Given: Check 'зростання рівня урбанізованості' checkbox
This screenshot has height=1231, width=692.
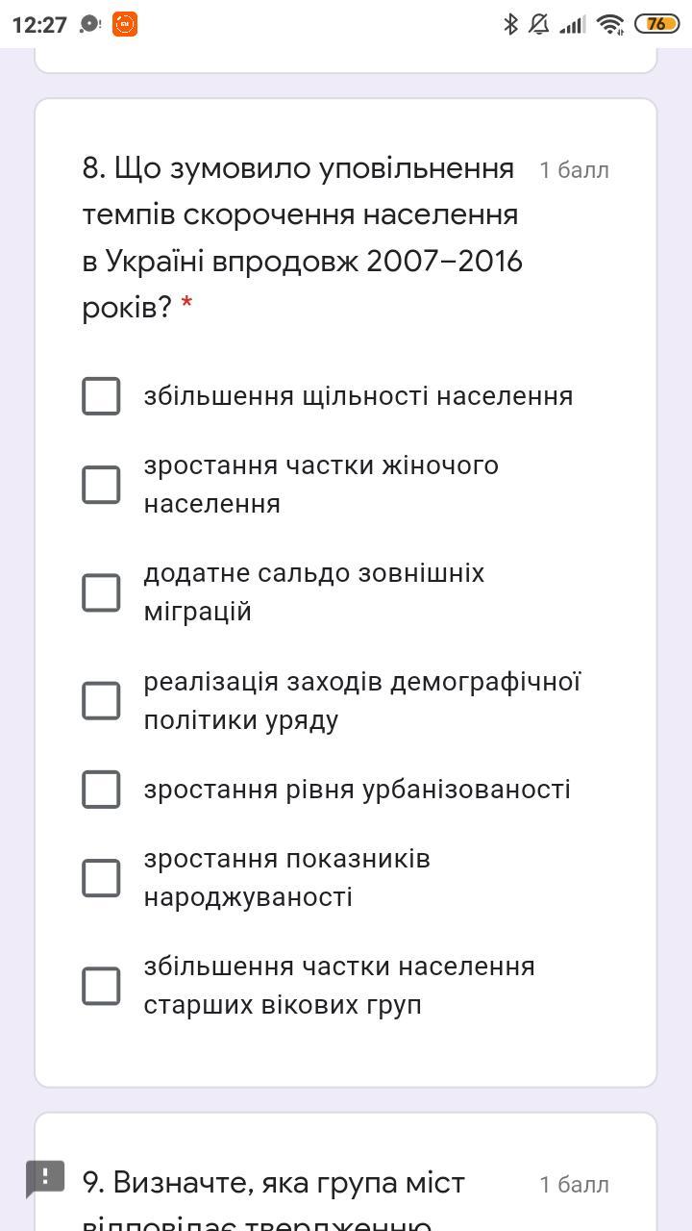Looking at the screenshot, I should (x=101, y=790).
